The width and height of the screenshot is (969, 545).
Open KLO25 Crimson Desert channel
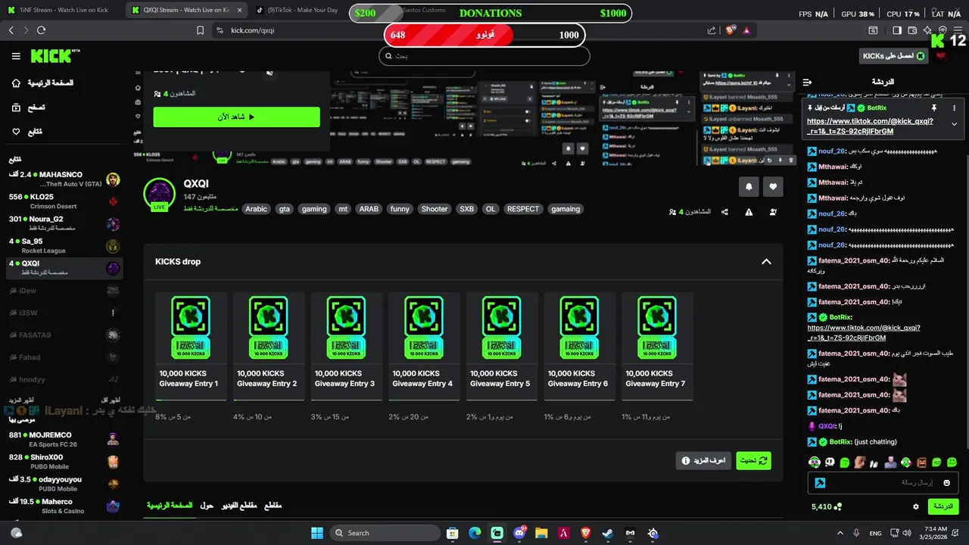[64, 201]
